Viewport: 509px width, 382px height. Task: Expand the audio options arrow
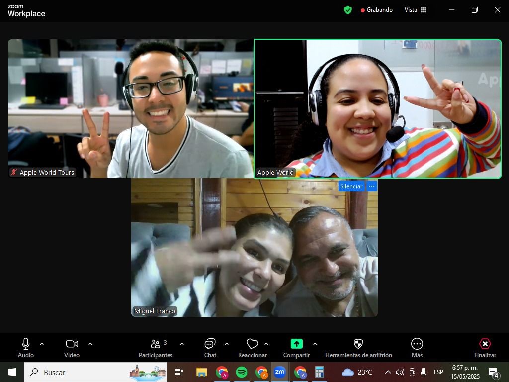click(42, 344)
